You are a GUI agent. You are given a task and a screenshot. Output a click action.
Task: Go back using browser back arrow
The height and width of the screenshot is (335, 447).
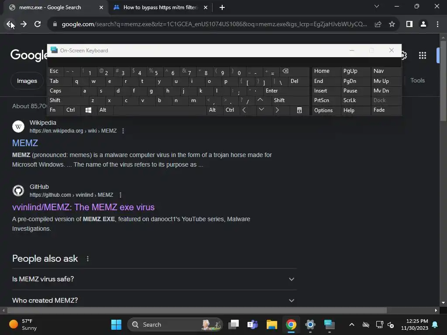(10, 24)
